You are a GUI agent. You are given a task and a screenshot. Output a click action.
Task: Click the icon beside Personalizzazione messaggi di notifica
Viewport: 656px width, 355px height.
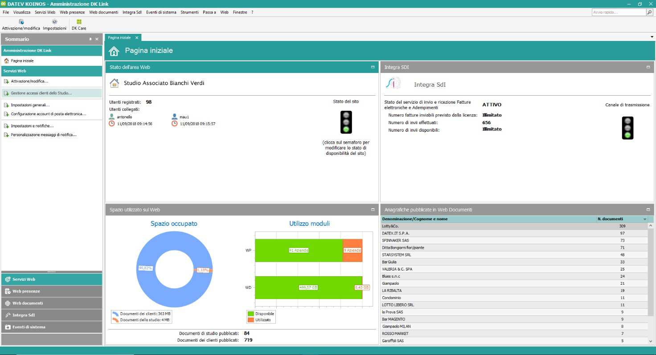[6, 135]
